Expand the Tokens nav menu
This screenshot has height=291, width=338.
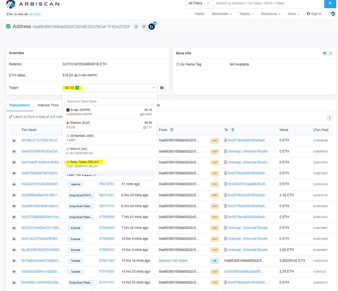pos(246,14)
